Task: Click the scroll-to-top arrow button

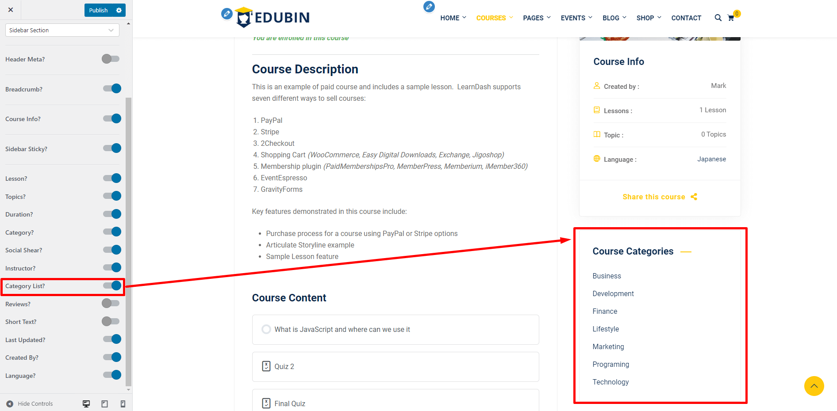Action: tap(814, 386)
